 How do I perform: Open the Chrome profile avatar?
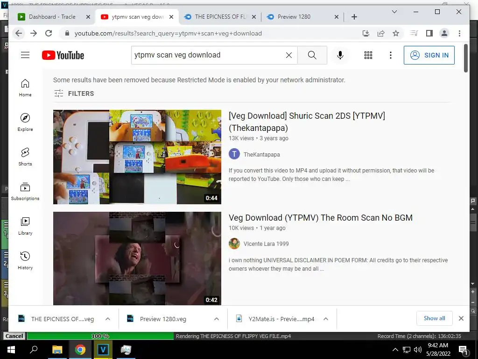coord(444,33)
